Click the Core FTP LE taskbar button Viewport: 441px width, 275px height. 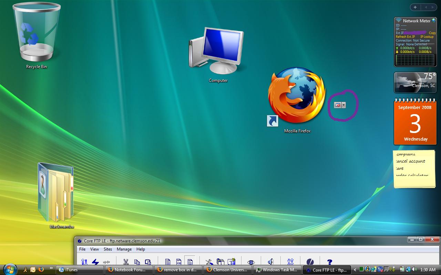[326, 270]
